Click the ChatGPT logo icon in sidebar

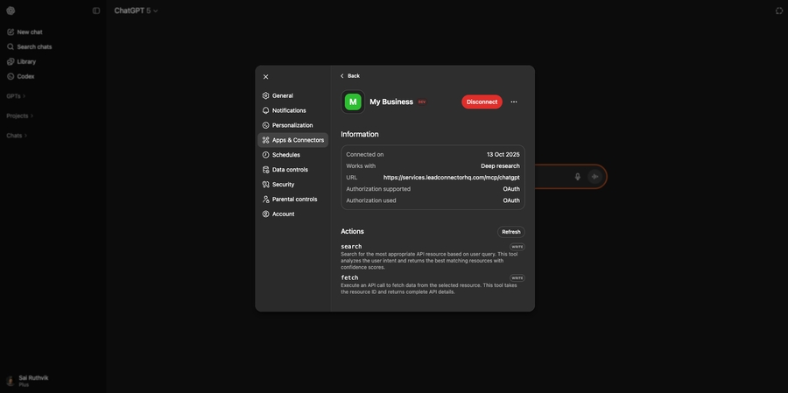pos(11,11)
